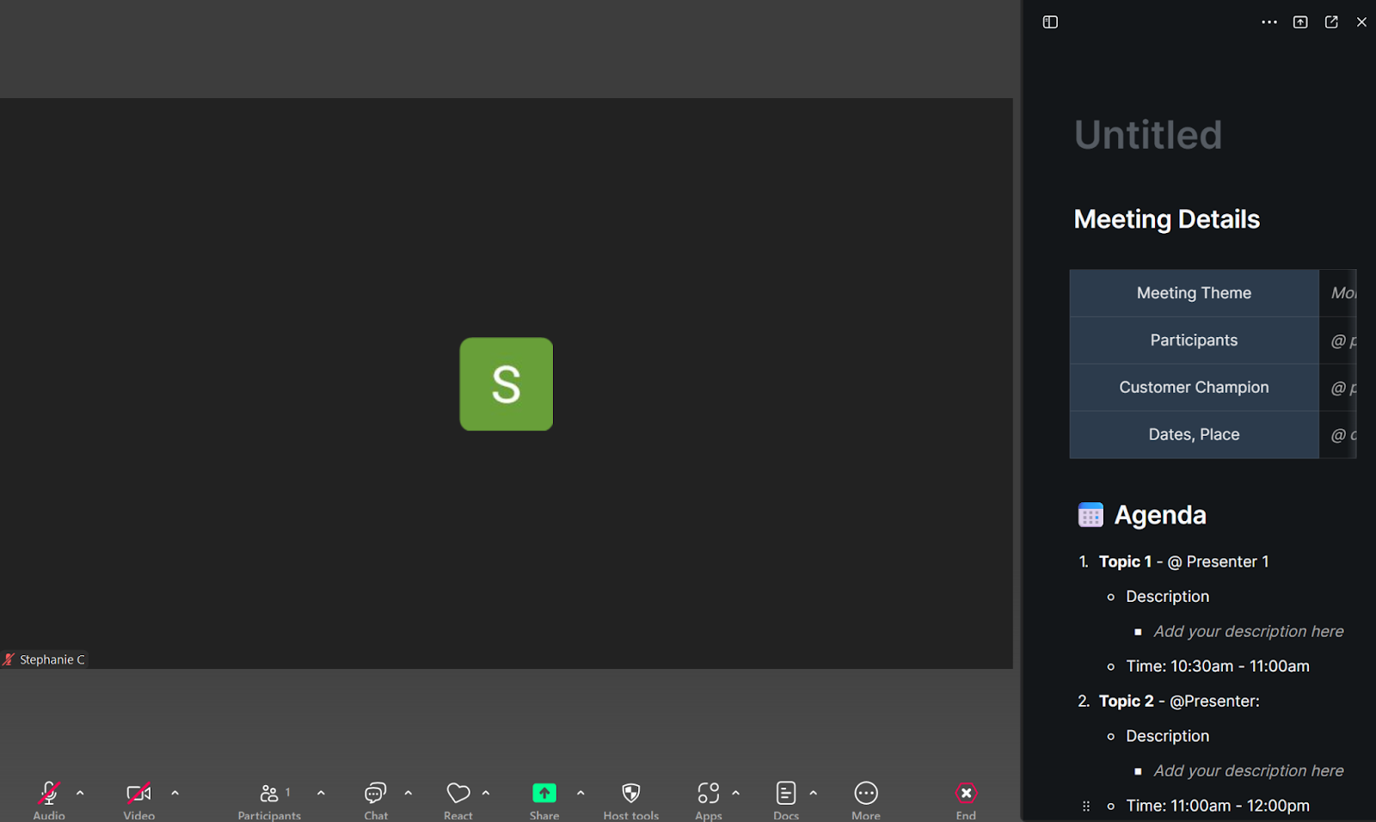
Task: Open audio options chevron
Action: click(x=80, y=793)
